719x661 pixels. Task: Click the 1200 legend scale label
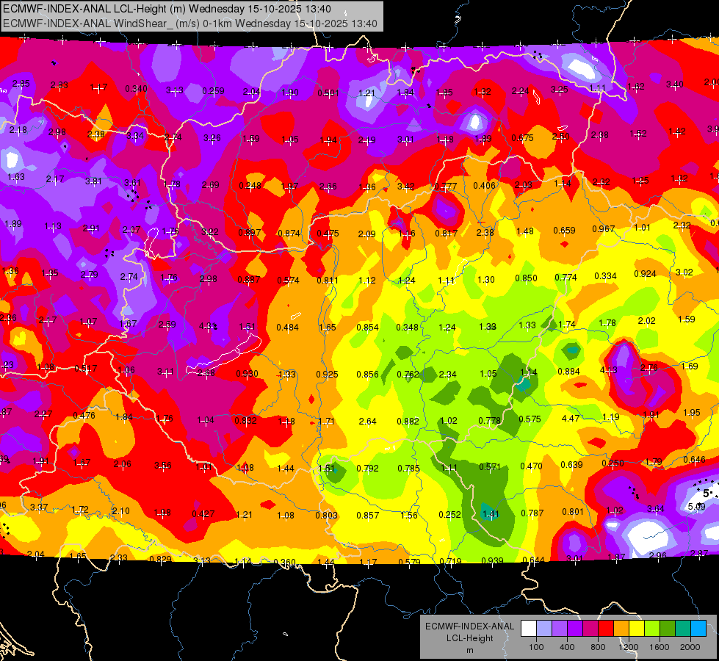(628, 647)
